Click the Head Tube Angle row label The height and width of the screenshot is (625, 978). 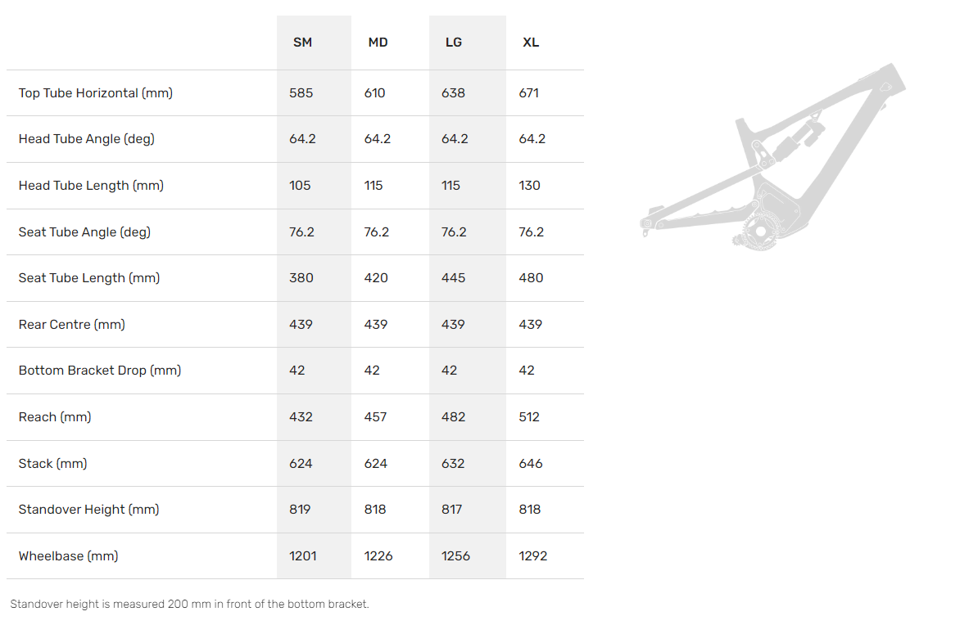pyautogui.click(x=87, y=139)
